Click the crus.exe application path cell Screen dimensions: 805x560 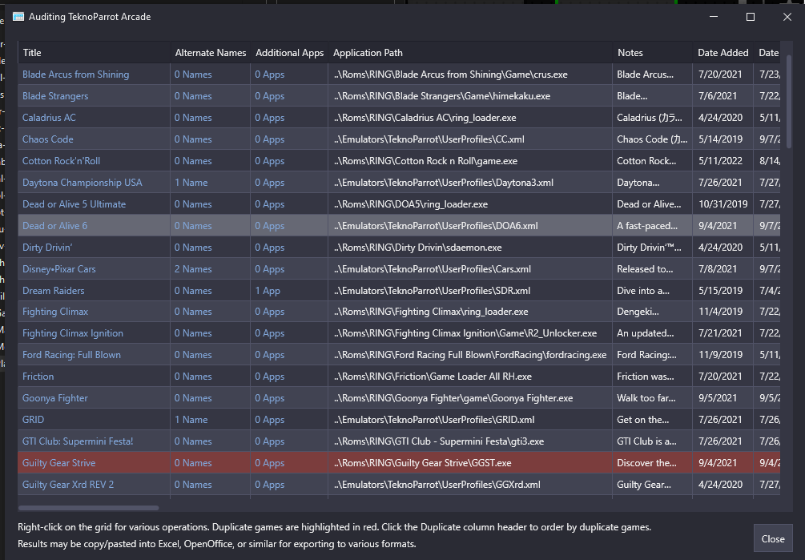tap(469, 75)
